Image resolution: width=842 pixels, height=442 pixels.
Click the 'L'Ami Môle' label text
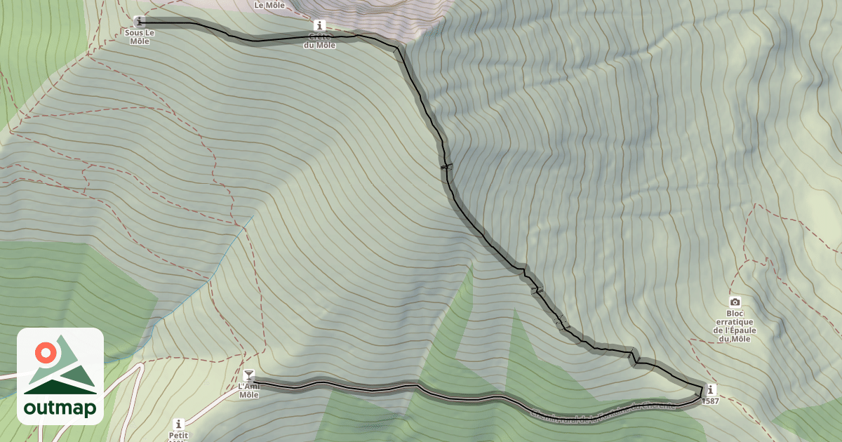[x=248, y=390]
